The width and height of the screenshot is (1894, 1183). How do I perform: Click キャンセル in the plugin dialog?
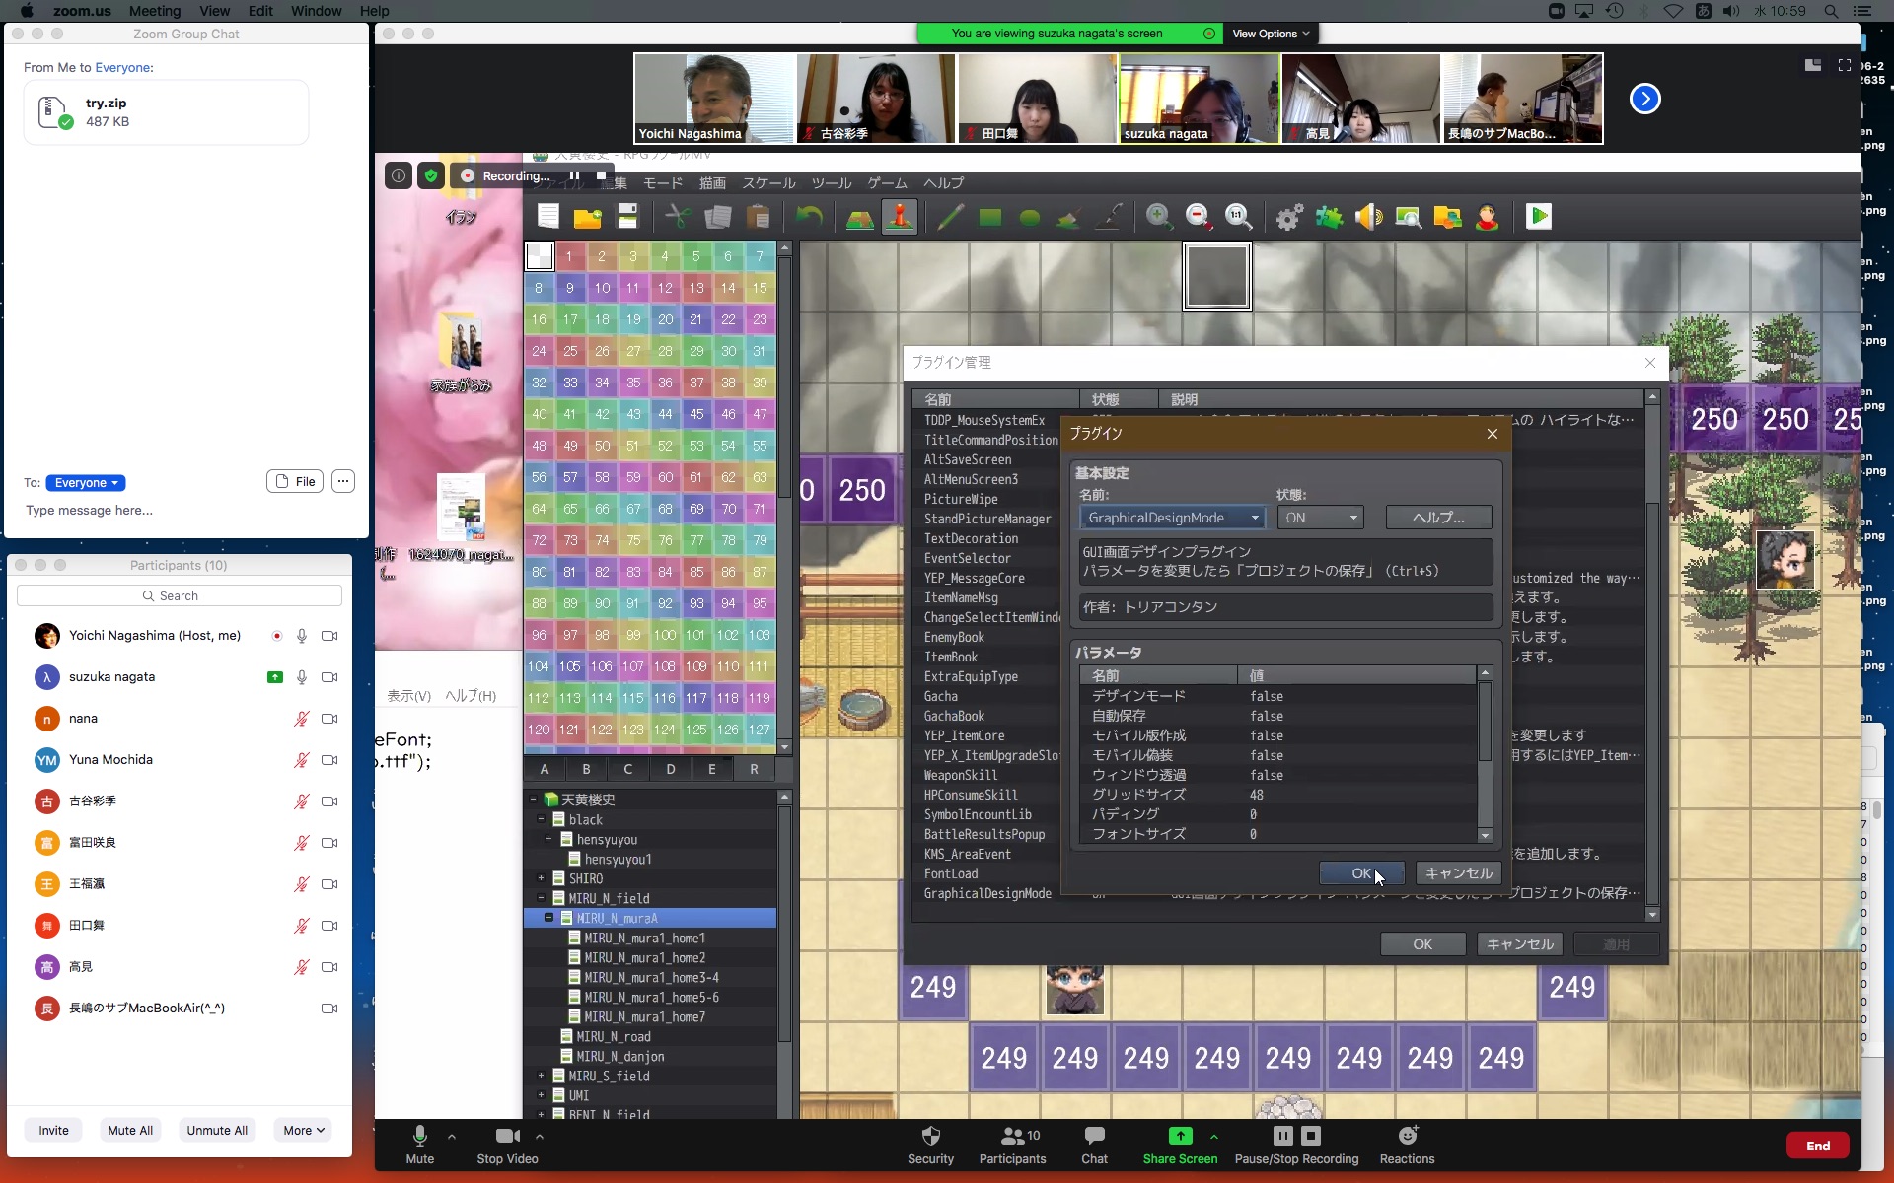click(x=1458, y=873)
